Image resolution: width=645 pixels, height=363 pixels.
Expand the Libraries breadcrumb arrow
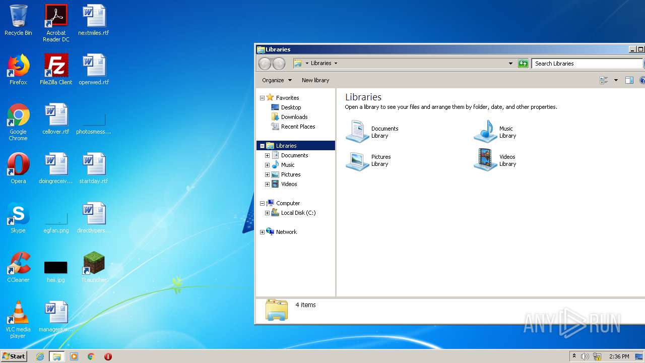336,64
